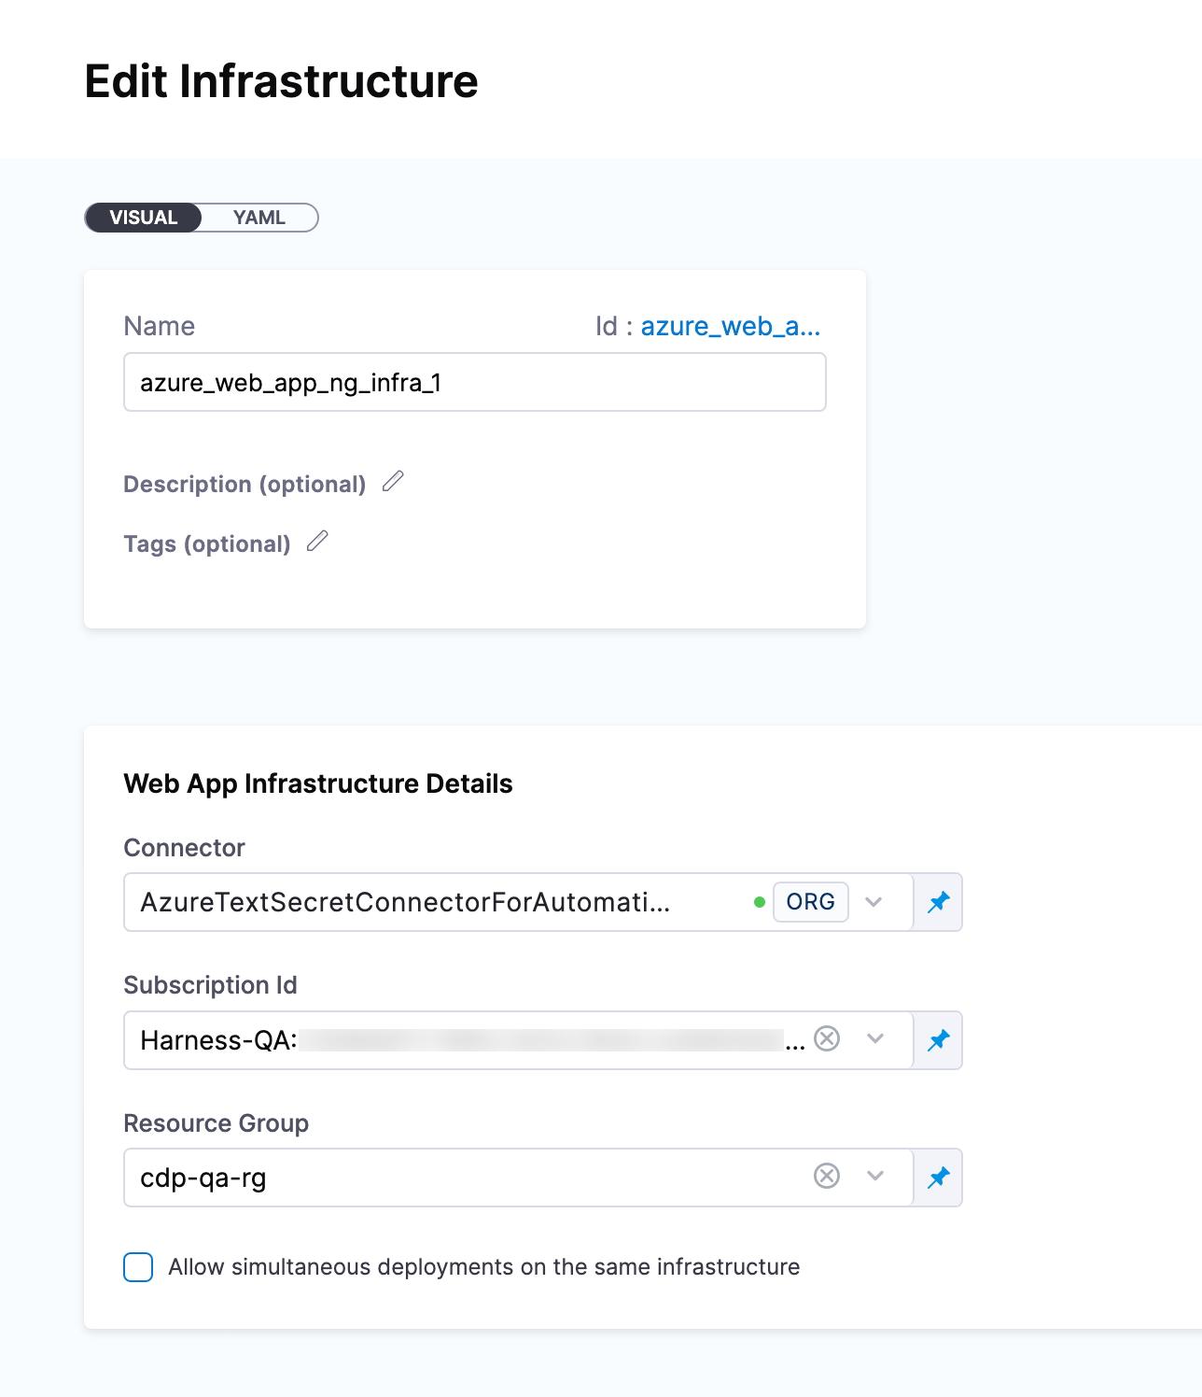
Task: Switch to the YAML view
Action: pos(259,218)
